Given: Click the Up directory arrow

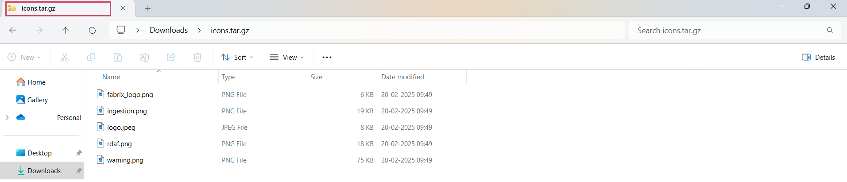Looking at the screenshot, I should [x=66, y=30].
